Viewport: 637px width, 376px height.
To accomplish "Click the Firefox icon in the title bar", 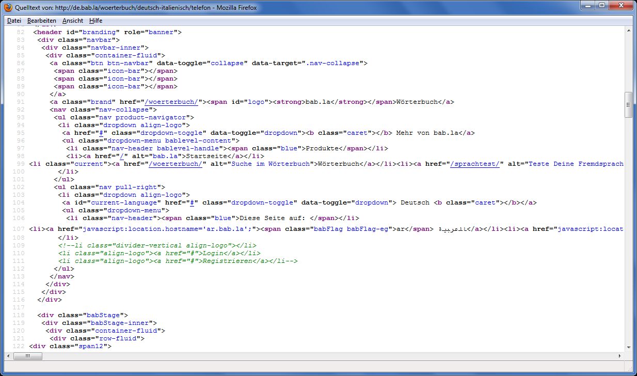I will click(x=8, y=8).
